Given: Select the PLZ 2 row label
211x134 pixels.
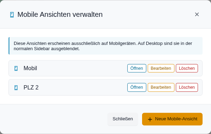Looking at the screenshot, I should click(x=31, y=87).
